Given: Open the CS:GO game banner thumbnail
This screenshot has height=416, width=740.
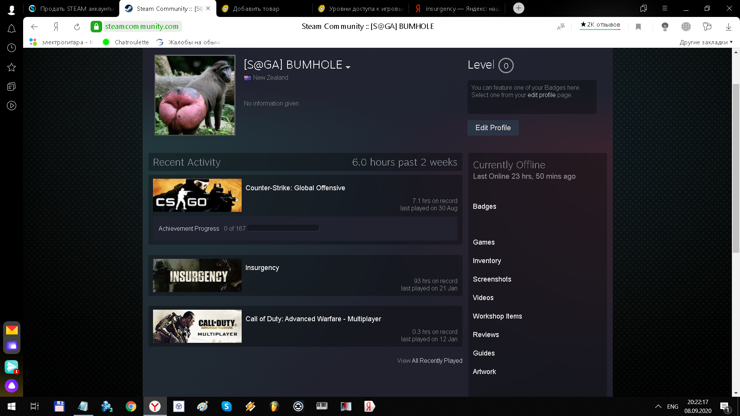Looking at the screenshot, I should 197,195.
